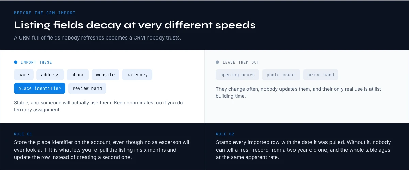Click the RULE 01 label

[23, 134]
